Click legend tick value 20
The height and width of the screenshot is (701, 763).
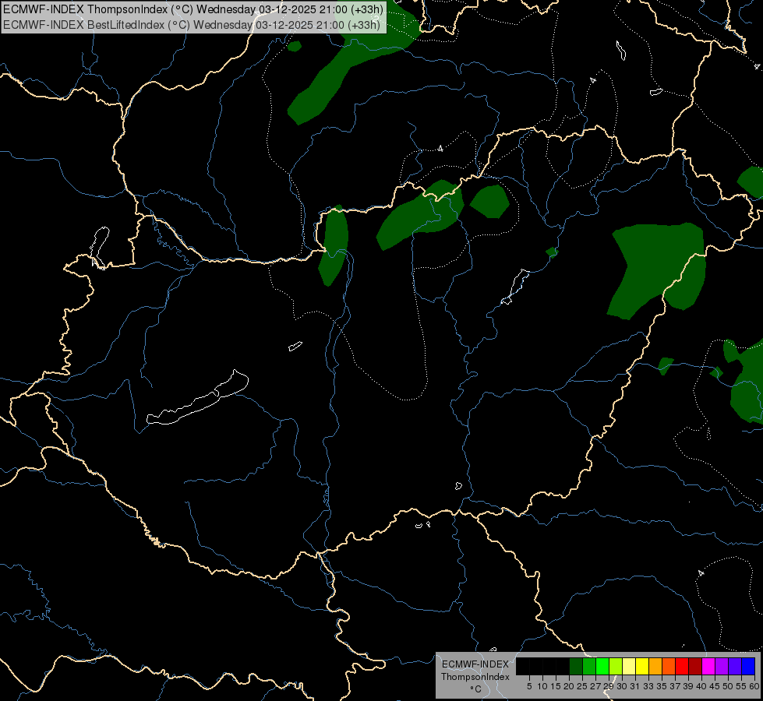point(569,686)
